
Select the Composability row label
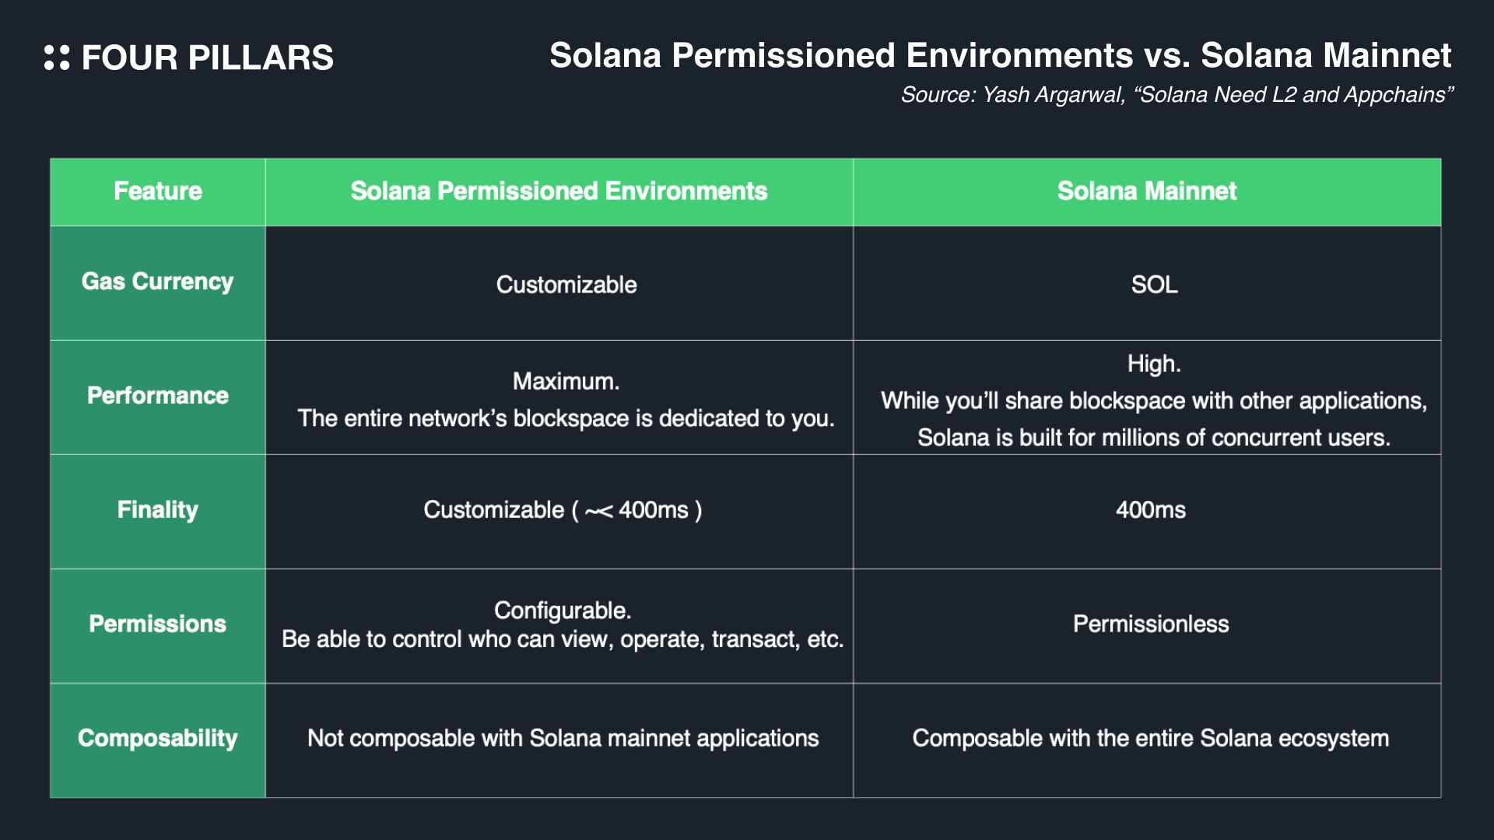click(x=158, y=738)
